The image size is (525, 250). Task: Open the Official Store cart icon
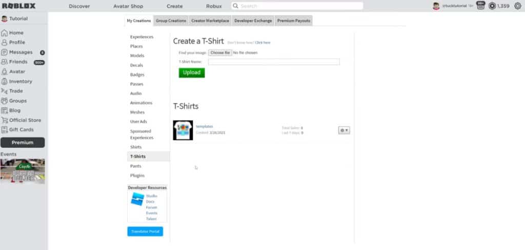[4, 120]
